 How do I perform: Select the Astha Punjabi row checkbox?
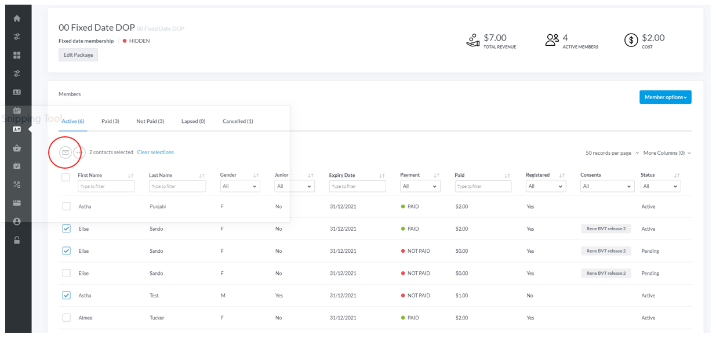coord(66,206)
